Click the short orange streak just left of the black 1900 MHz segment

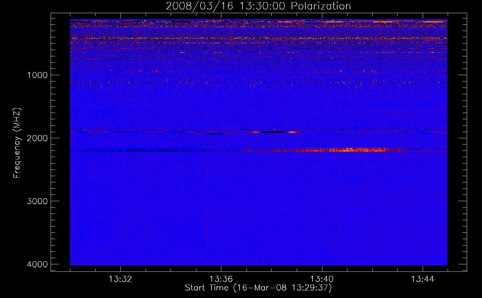coord(254,132)
